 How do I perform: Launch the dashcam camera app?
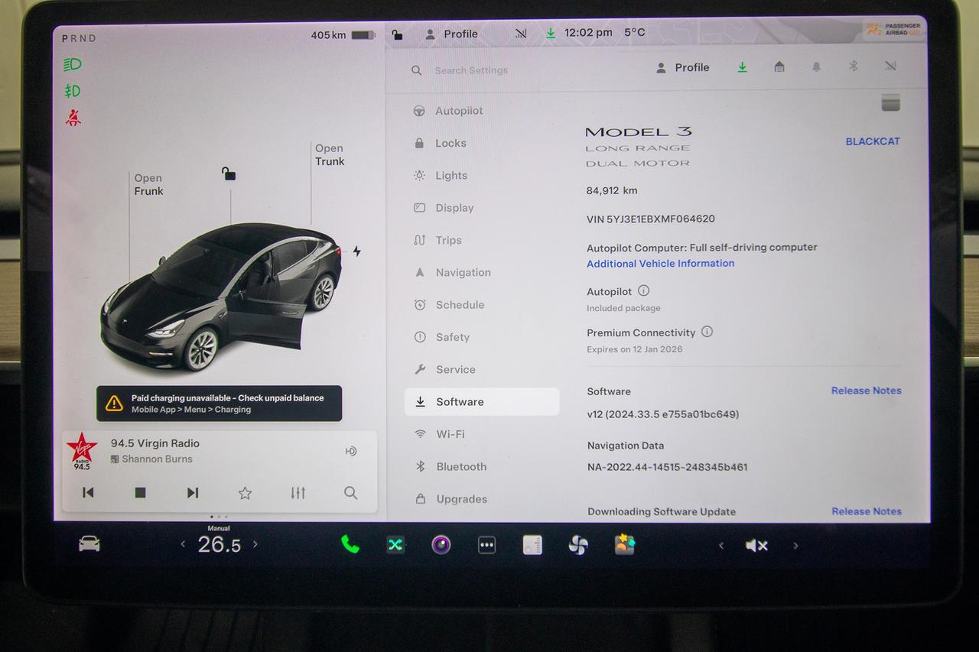(441, 545)
